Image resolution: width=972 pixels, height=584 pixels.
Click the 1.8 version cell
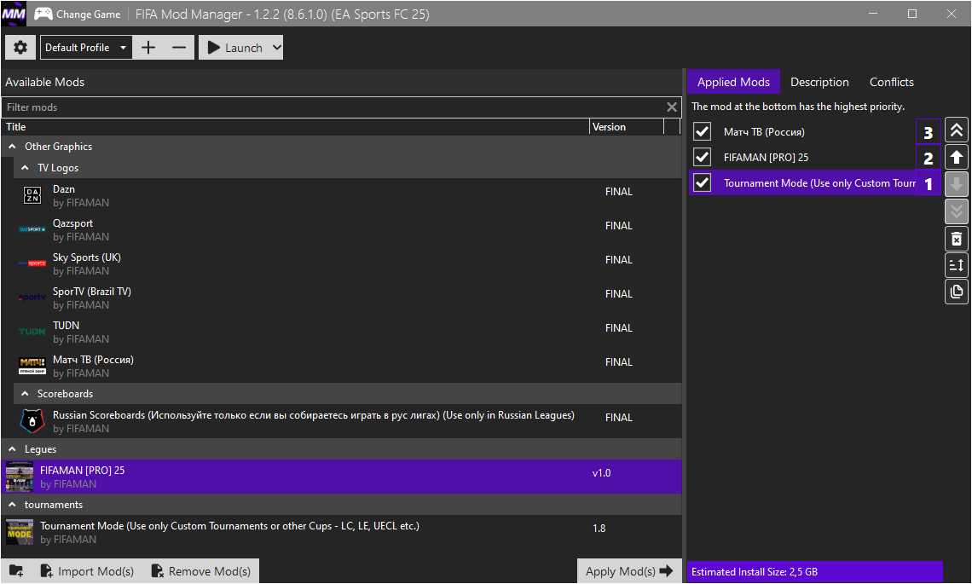(599, 529)
